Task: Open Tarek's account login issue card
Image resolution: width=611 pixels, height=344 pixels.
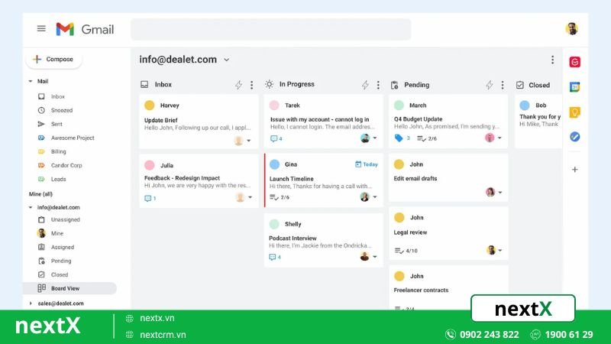Action: (323, 122)
